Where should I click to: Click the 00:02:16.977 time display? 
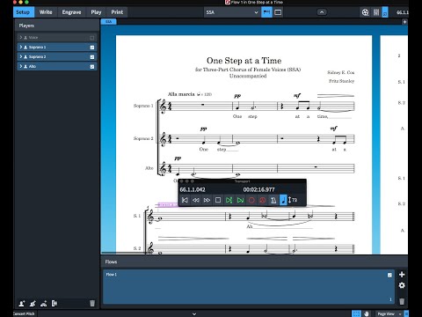[258, 189]
